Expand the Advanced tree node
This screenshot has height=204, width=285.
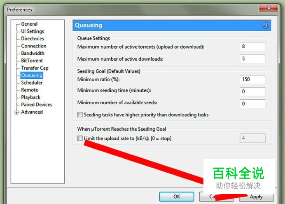16,113
